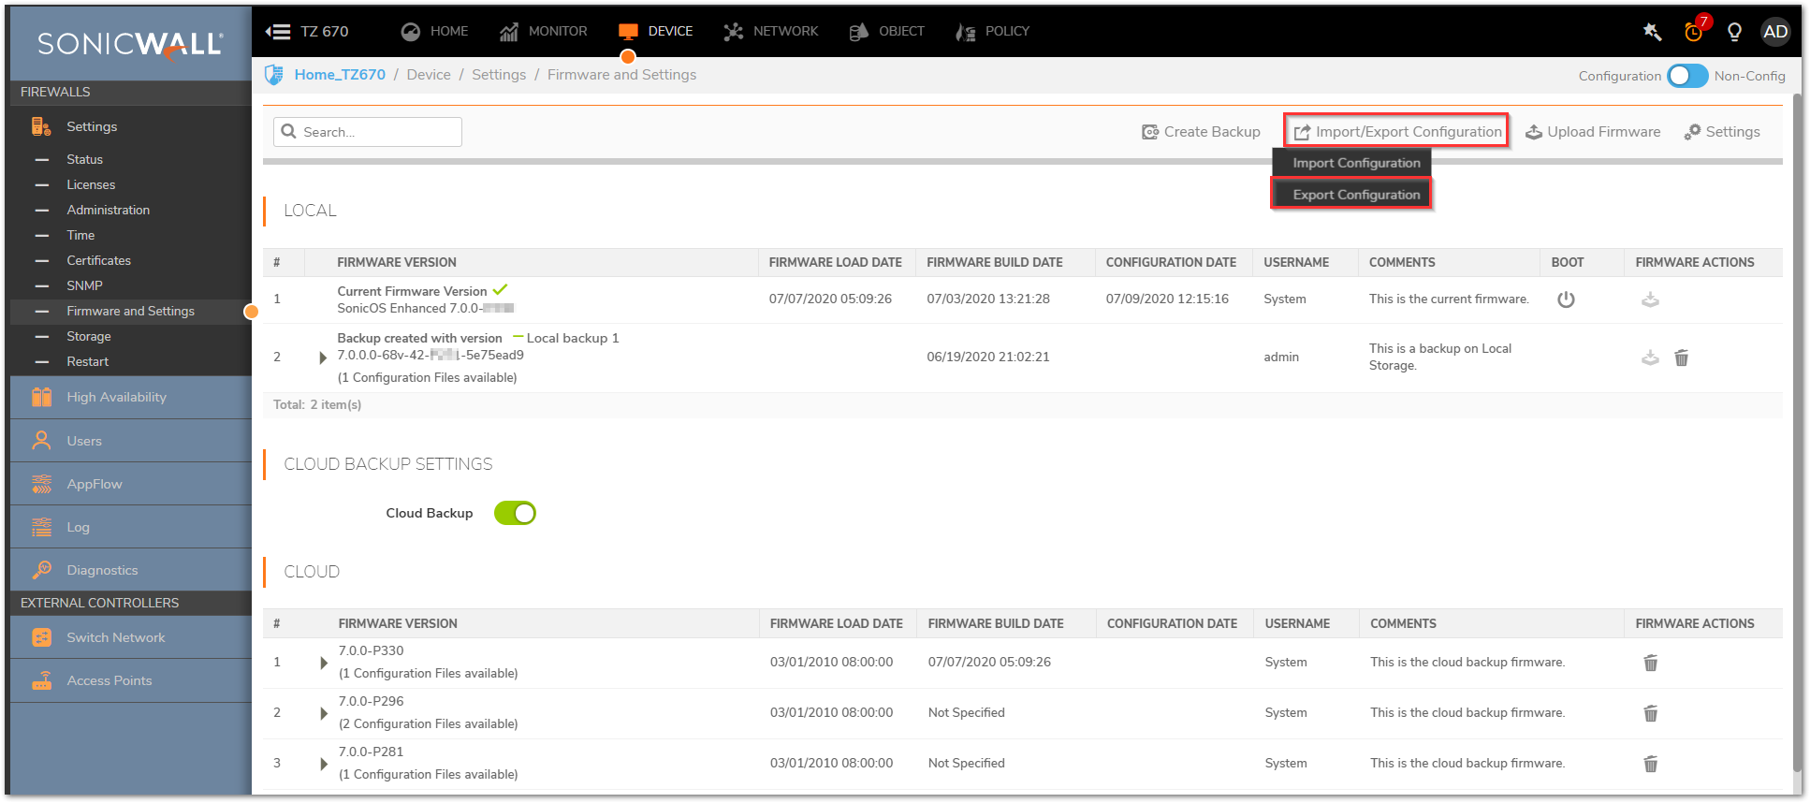Expand the local backup 7.0.0.0-68v row
The width and height of the screenshot is (1810, 803).
[323, 358]
